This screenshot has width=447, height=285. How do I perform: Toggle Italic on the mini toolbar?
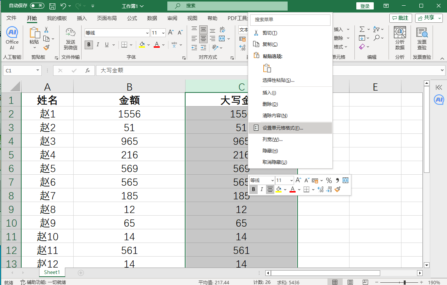pos(262,189)
